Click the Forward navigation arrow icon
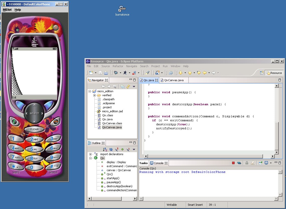The height and width of the screenshot is (209, 286). click(213, 73)
